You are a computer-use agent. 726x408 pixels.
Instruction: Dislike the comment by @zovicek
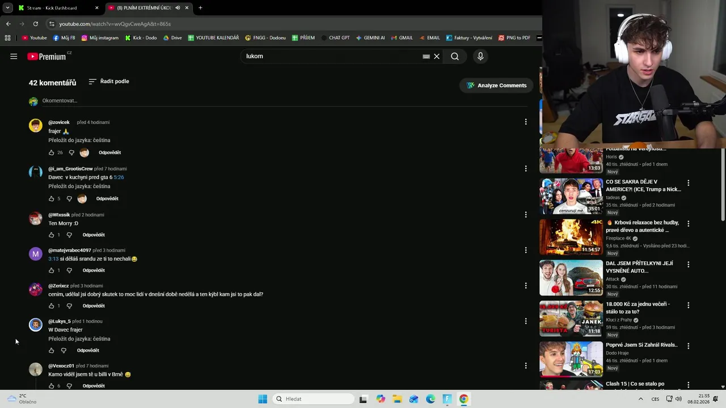click(71, 152)
